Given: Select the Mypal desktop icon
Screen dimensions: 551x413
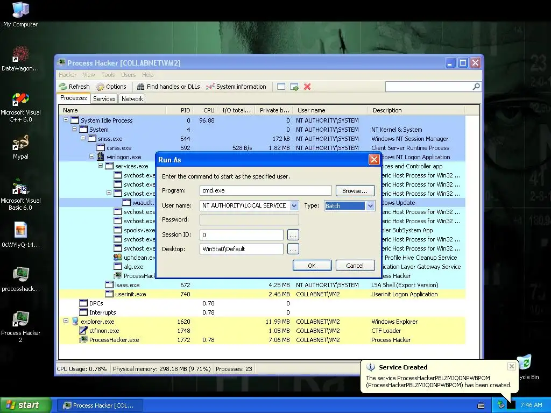Looking at the screenshot, I should [20, 147].
